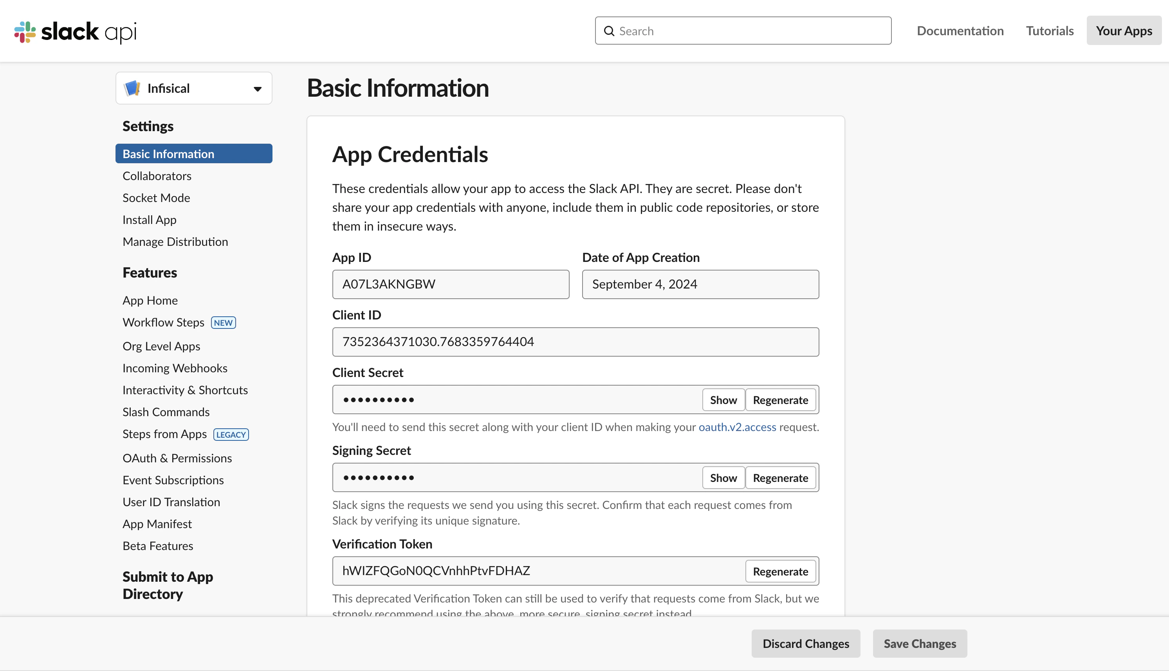Open Incoming Webhooks settings

click(x=175, y=368)
